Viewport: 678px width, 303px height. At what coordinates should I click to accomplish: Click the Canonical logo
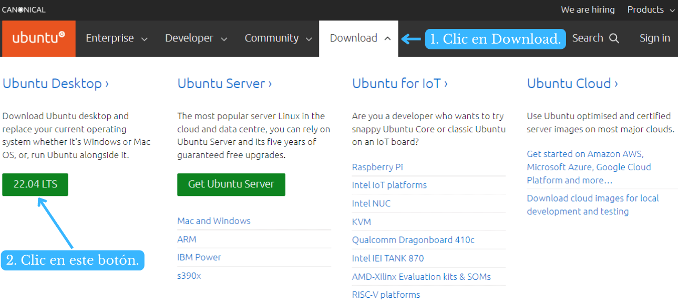tap(24, 9)
